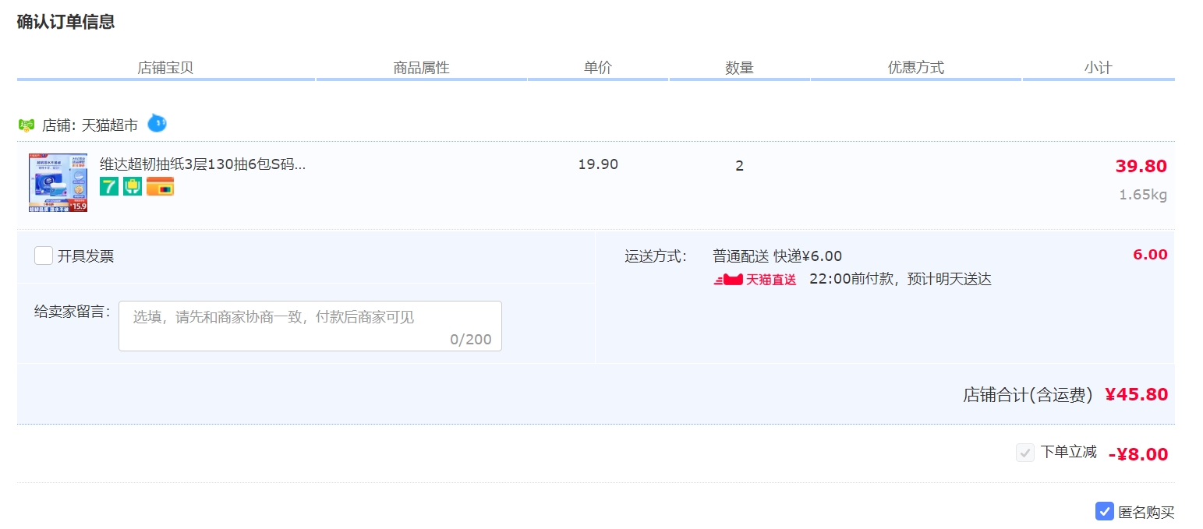The width and height of the screenshot is (1203, 529).
Task: Open the 天猫超市 store name link
Action: (x=110, y=125)
